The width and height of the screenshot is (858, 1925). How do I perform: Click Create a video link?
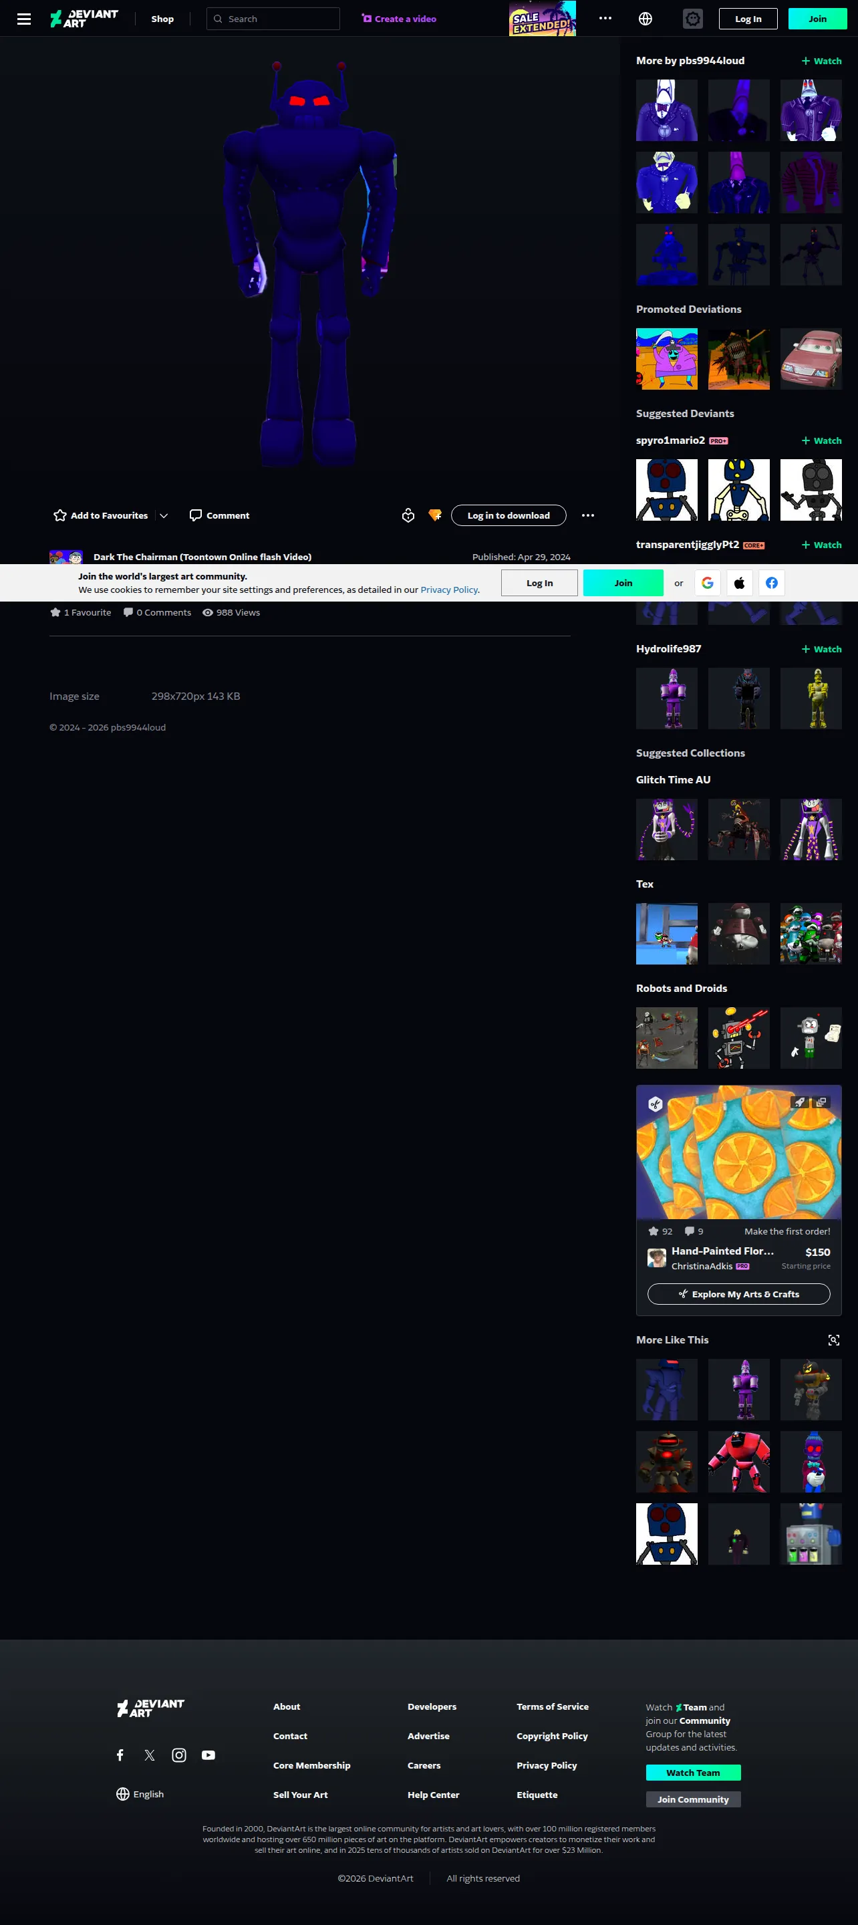tap(399, 19)
